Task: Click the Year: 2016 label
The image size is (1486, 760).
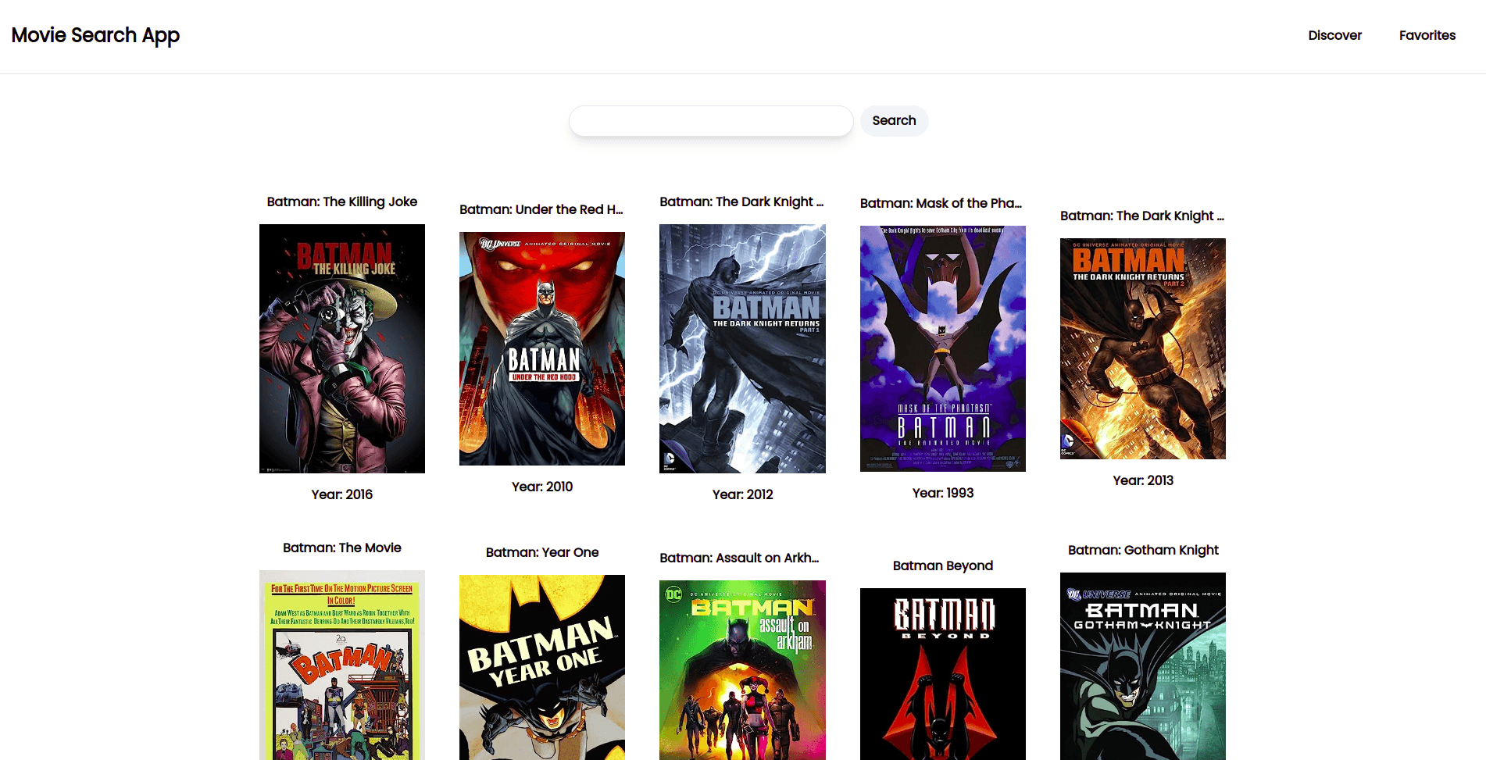Action: [x=342, y=494]
